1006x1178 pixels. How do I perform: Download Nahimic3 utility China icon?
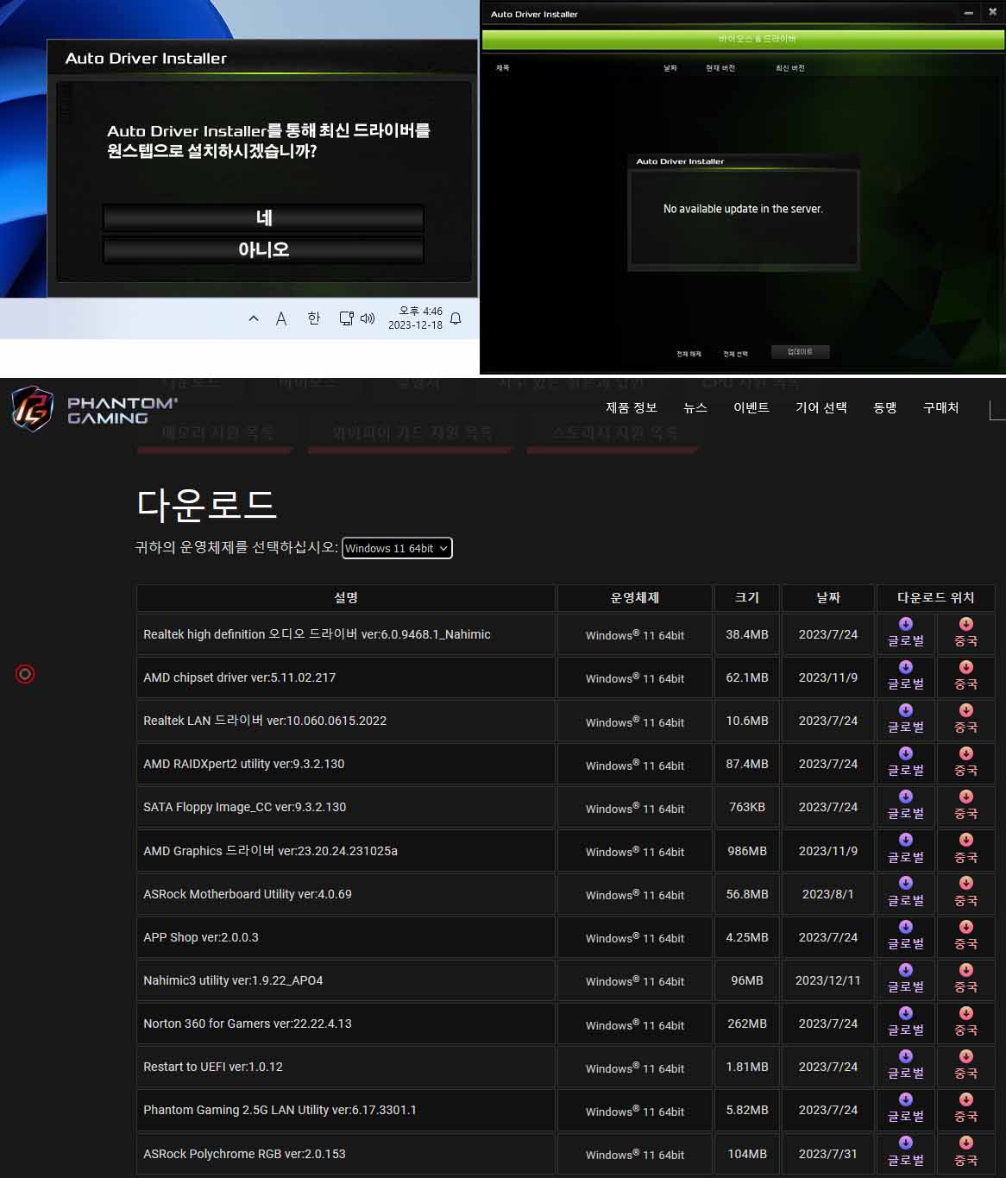click(965, 970)
